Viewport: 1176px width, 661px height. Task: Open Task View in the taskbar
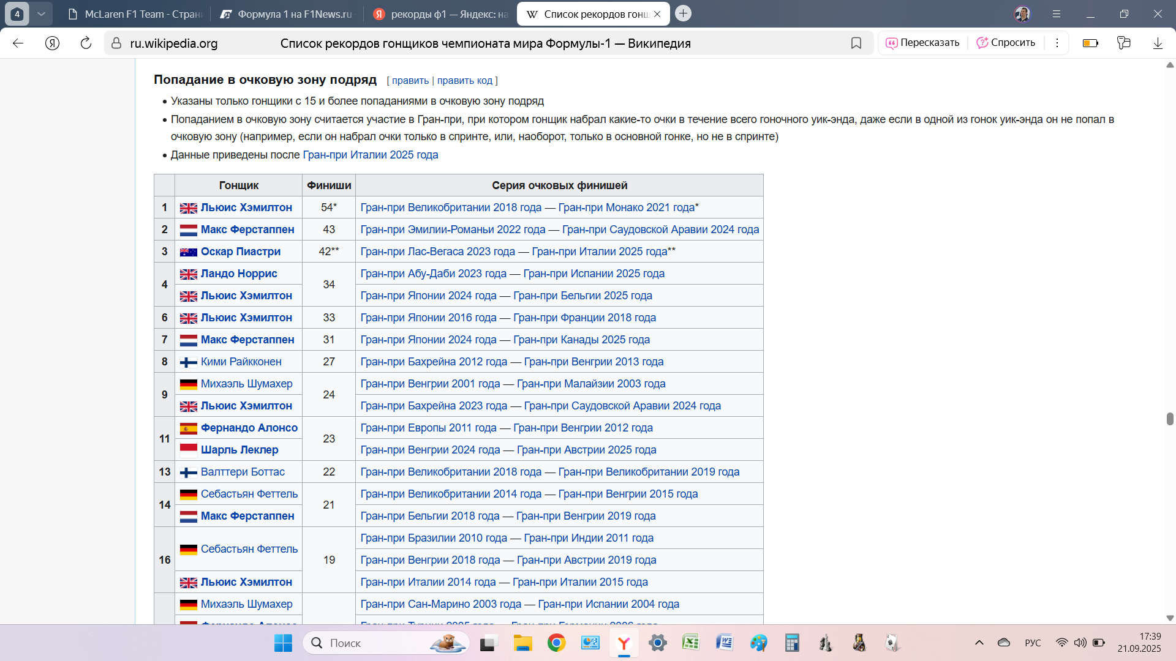pos(488,643)
